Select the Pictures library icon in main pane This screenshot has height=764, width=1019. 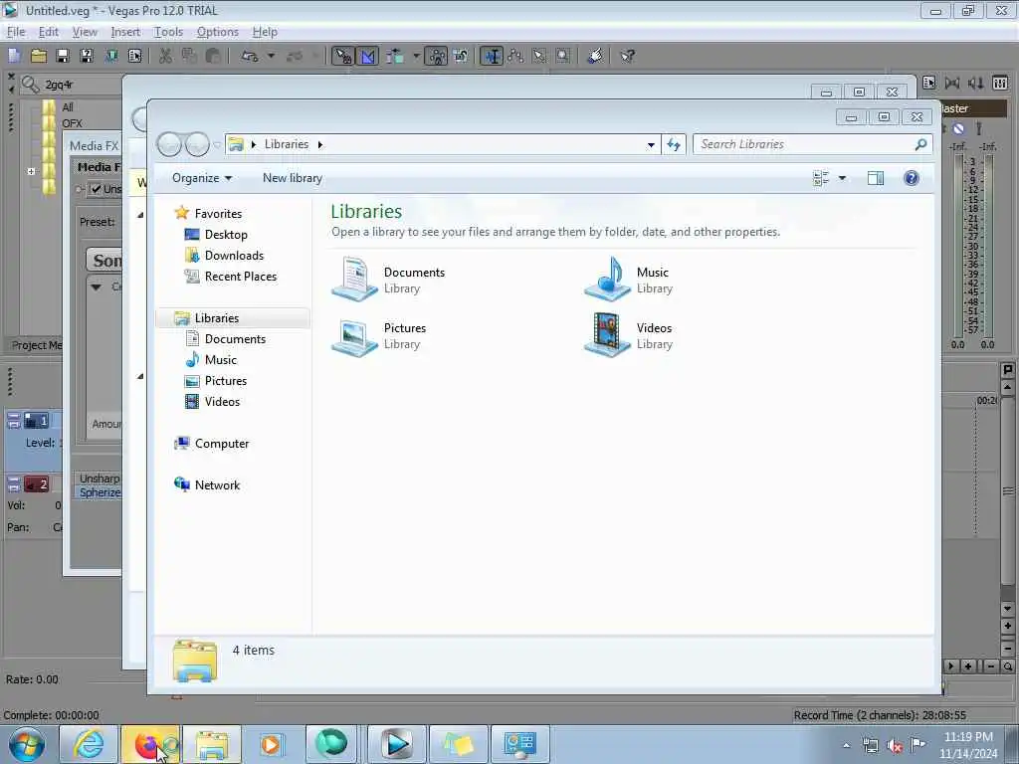point(355,335)
